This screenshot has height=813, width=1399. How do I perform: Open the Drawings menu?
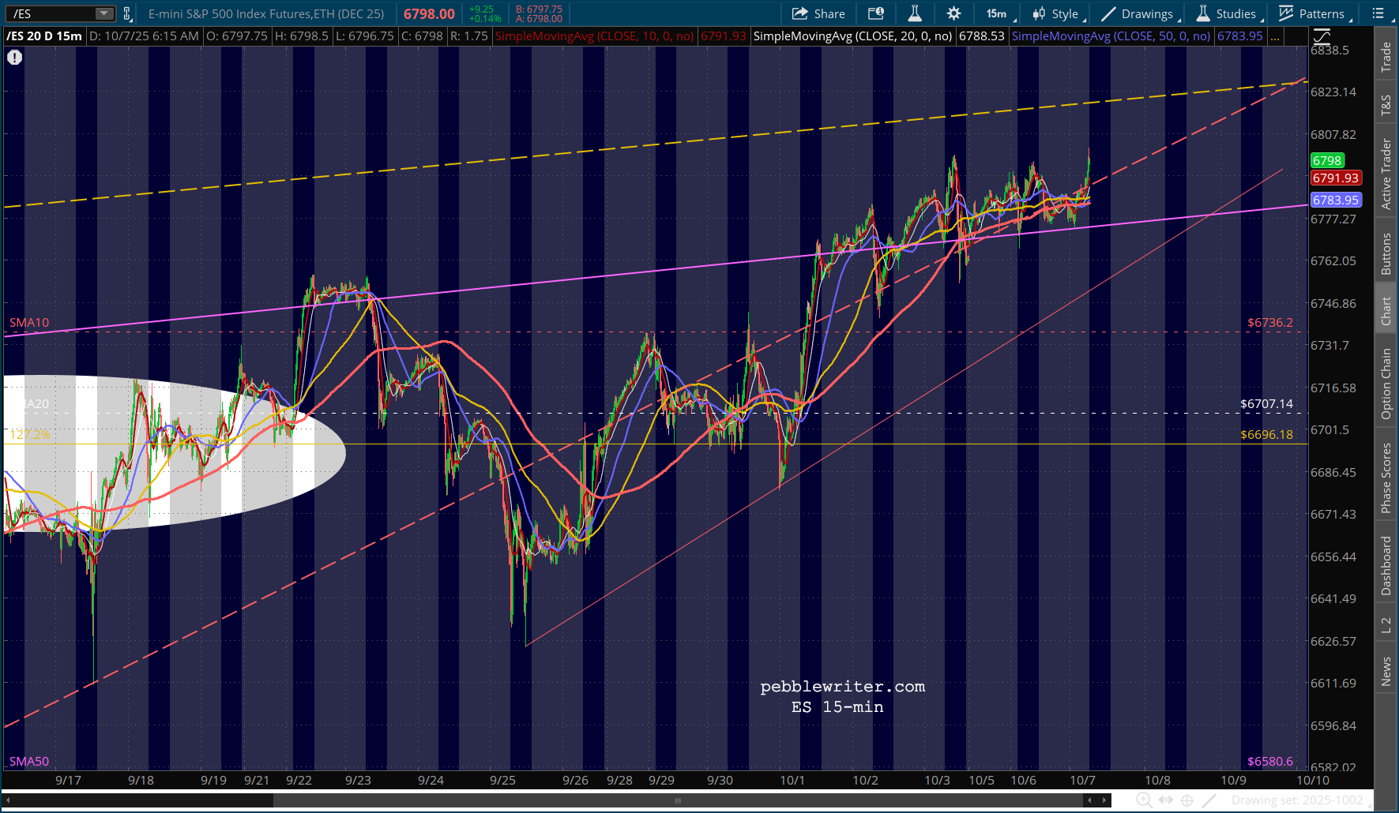pos(1138,13)
